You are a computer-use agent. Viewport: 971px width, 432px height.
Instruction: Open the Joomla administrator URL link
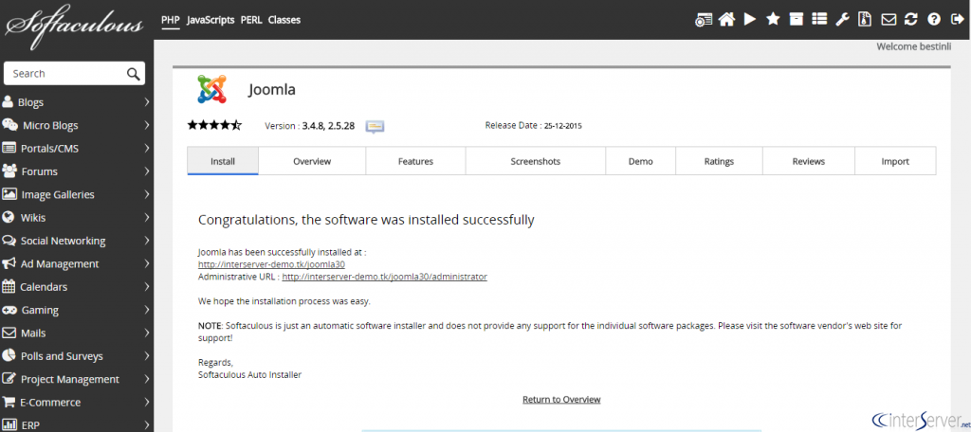coord(385,277)
